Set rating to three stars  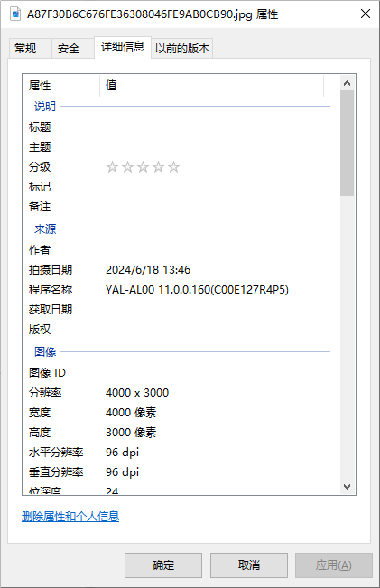tap(144, 166)
